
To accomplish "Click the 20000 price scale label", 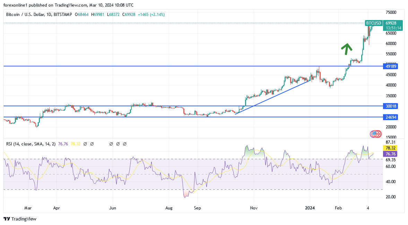I will coord(391,127).
